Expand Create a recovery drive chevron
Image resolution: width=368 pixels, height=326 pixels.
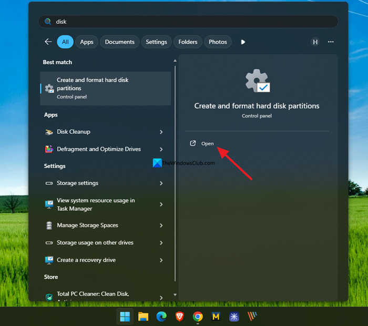[161, 260]
